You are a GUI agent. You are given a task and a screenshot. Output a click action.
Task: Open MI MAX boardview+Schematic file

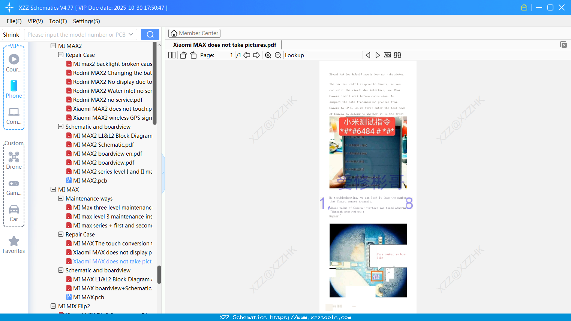[109, 288]
